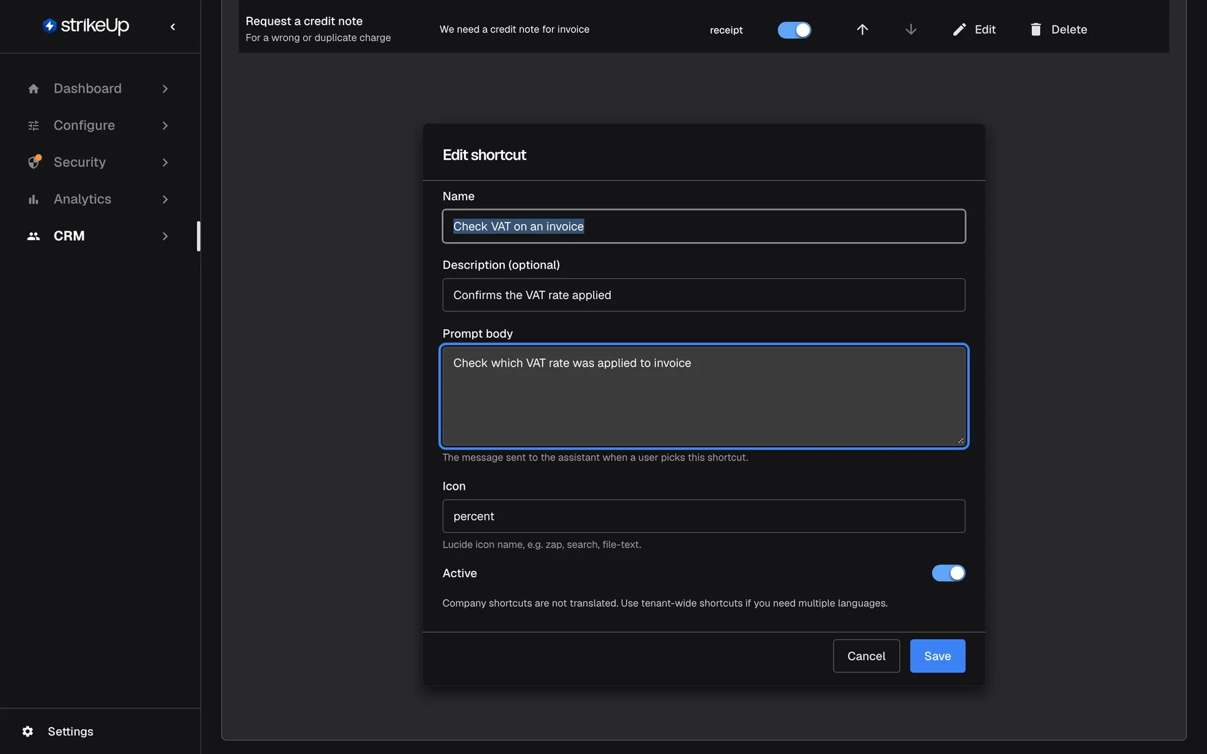Viewport: 1207px width, 754px height.
Task: Click the Delete button label
Action: 1070,29
